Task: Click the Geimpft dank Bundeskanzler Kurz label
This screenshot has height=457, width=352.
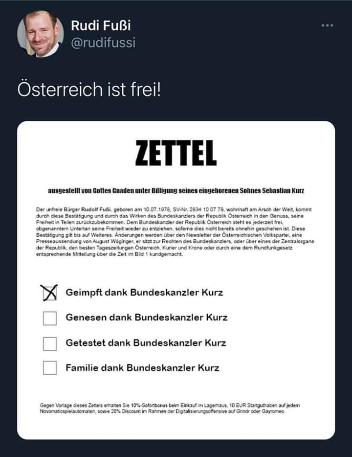Action: (144, 292)
